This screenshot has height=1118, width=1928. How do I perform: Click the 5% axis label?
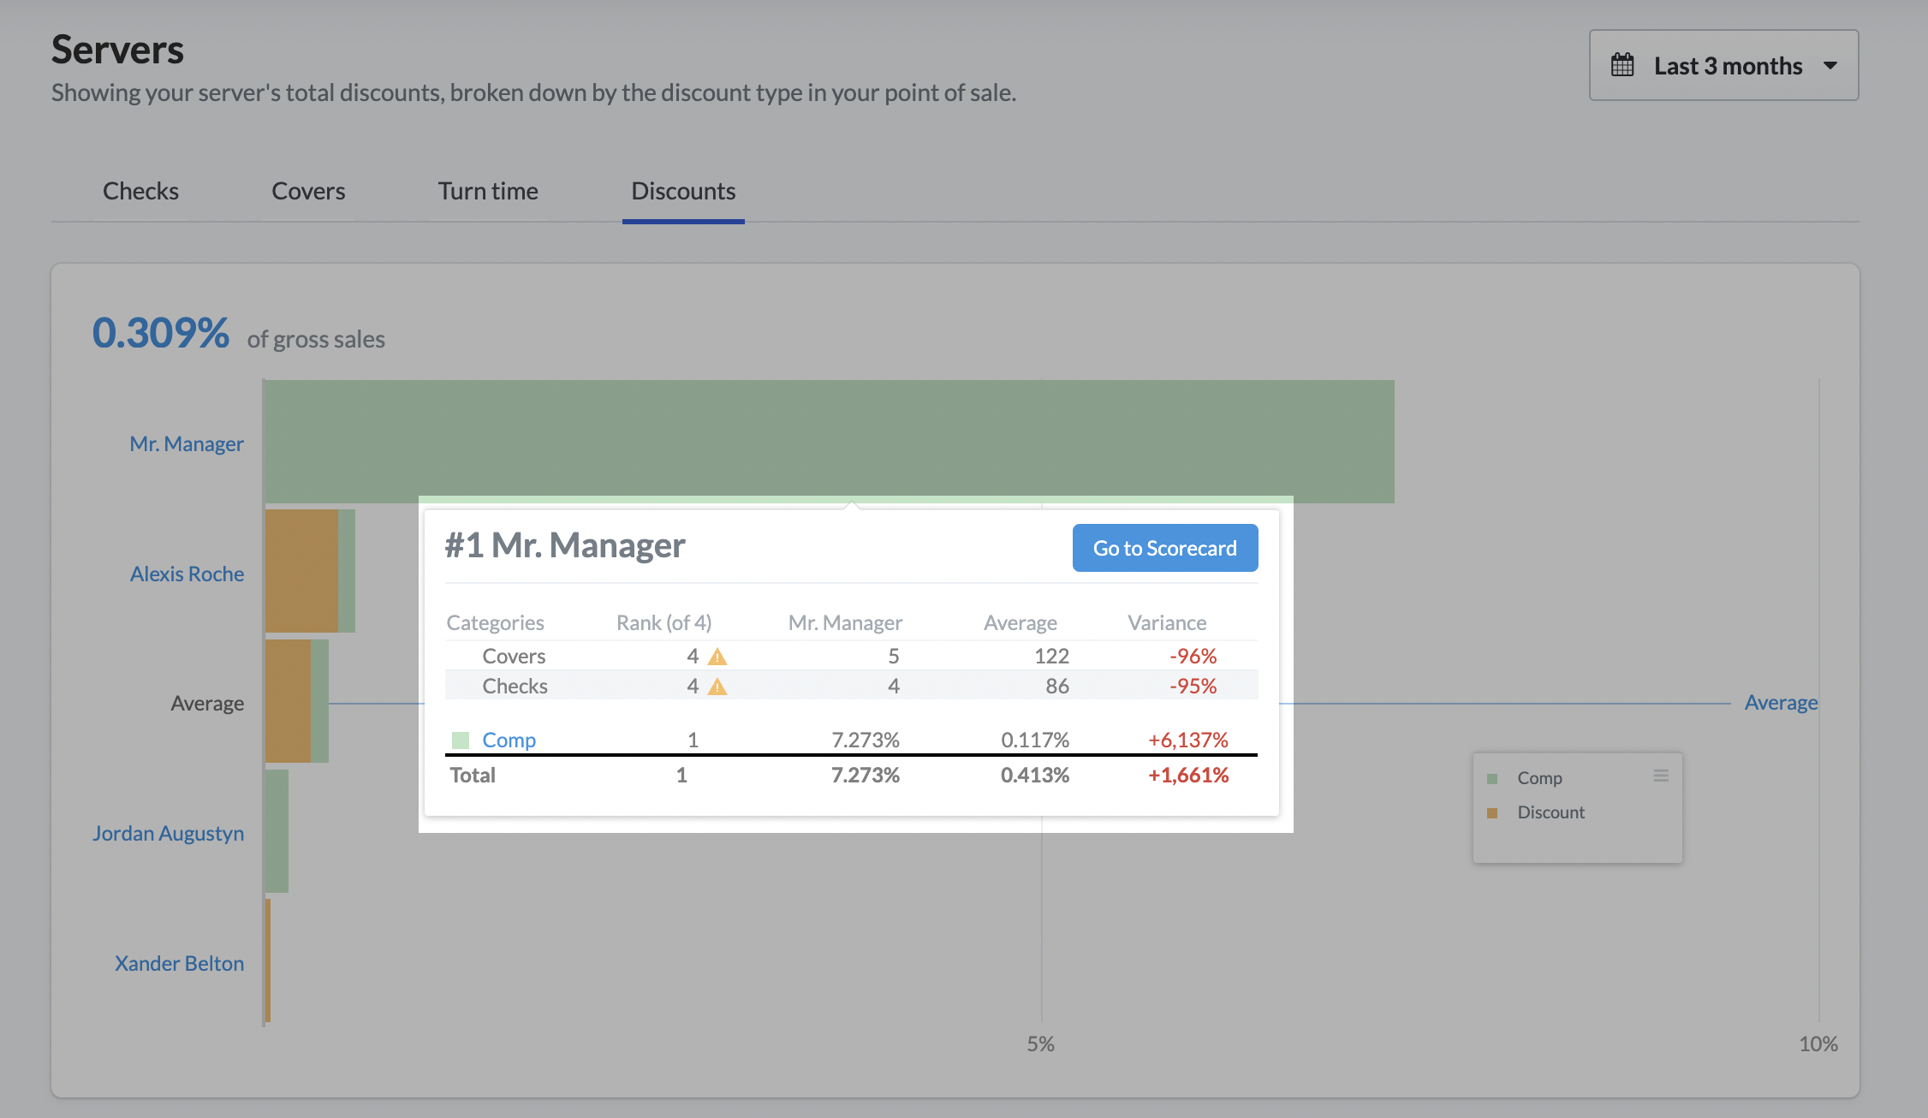pos(1041,1044)
